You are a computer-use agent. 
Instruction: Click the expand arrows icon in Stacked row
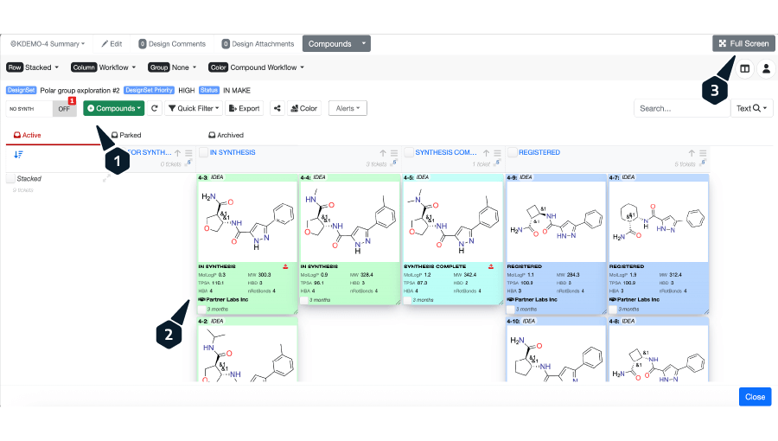tap(106, 178)
